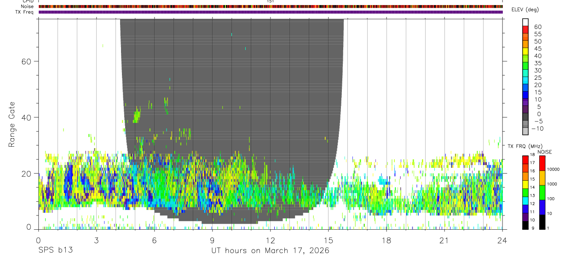Click UT hours axis tick label 21
This screenshot has width=565, height=260.
pyautogui.click(x=444, y=240)
